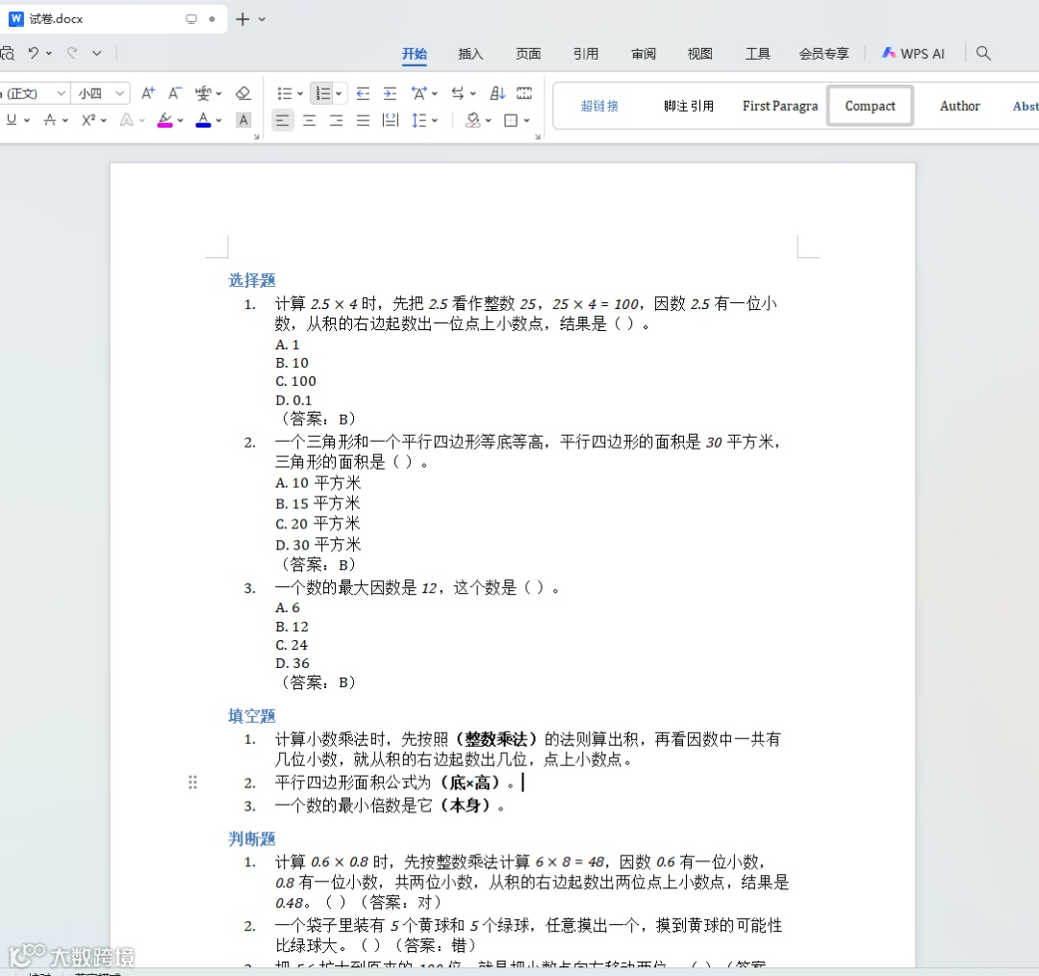1039x976 pixels.
Task: Click the text direction swap icon
Action: [458, 93]
